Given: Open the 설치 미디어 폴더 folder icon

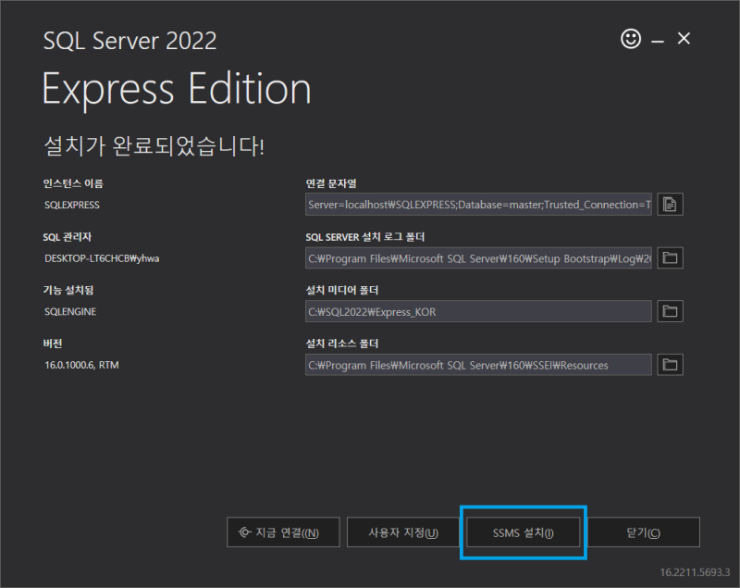Looking at the screenshot, I should [x=670, y=311].
